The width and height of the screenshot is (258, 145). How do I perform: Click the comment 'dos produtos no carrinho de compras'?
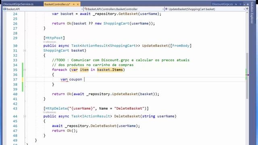click(96, 65)
